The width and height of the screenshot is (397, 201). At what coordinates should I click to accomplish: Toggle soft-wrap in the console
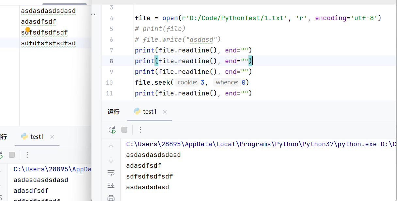(111, 173)
